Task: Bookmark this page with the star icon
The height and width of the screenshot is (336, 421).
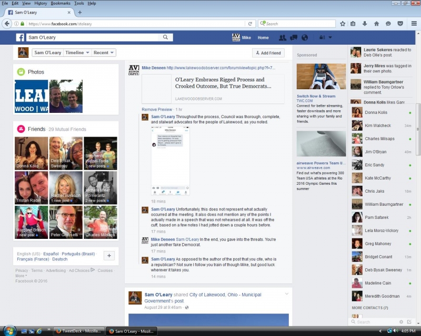Action: 343,24
